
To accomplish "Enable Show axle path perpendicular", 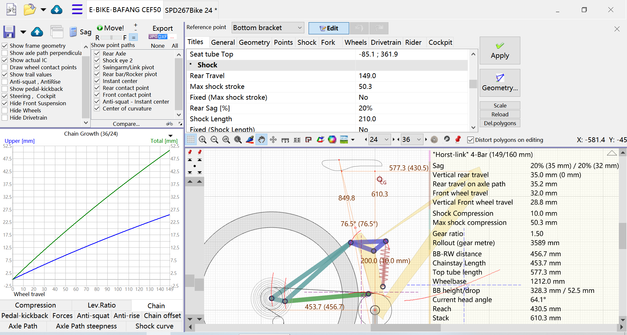I will (x=5, y=53).
